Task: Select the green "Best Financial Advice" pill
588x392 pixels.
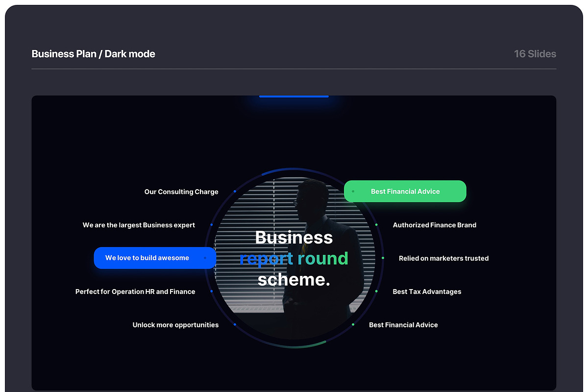Action: coord(405,191)
